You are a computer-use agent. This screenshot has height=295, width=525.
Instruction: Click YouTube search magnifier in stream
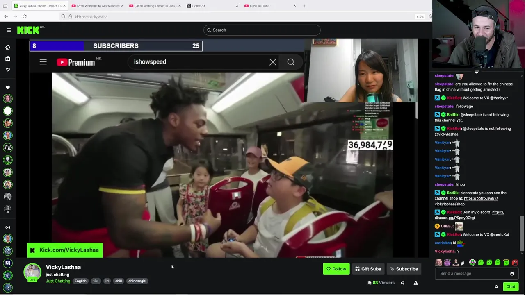click(291, 62)
